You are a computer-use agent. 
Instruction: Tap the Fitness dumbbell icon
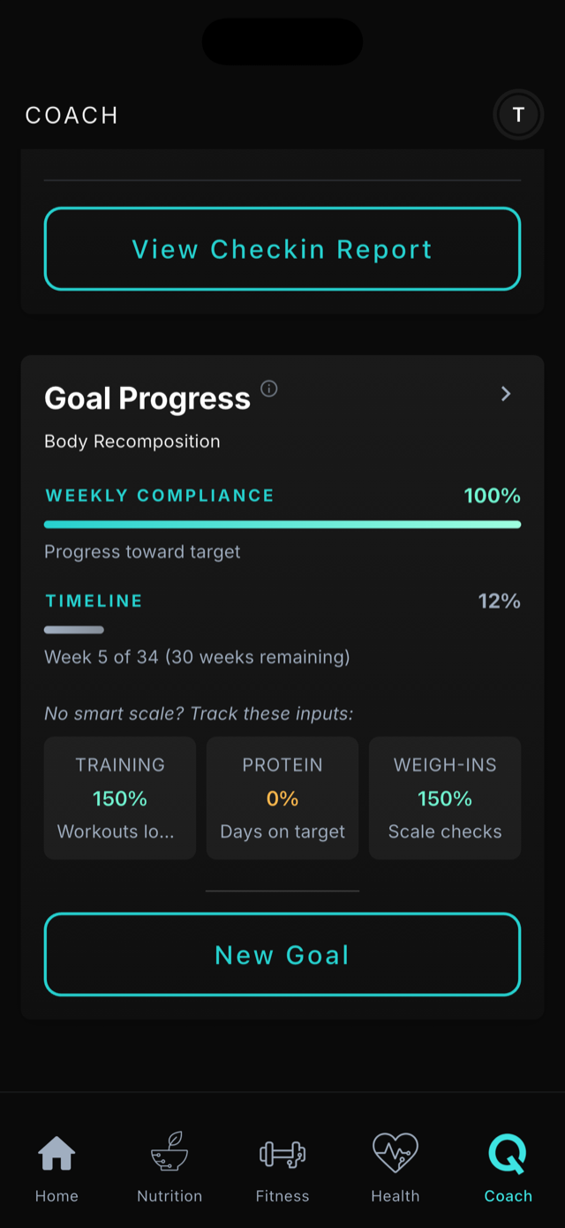tap(282, 1151)
